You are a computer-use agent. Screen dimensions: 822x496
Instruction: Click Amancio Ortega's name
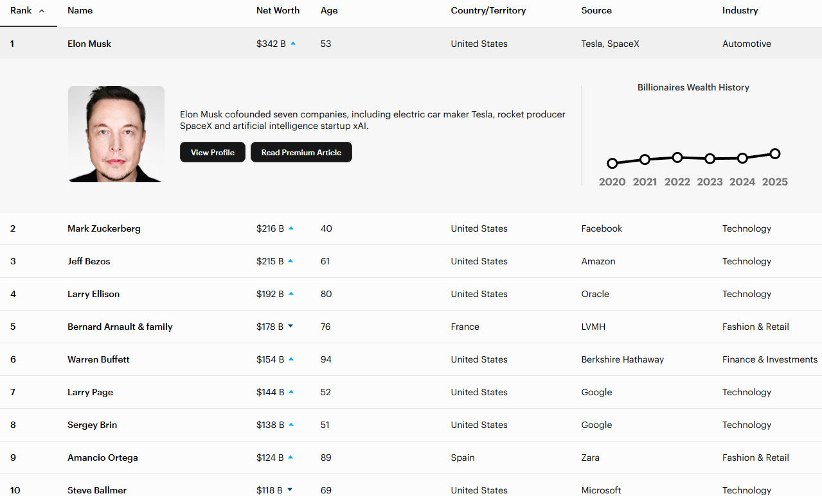103,458
